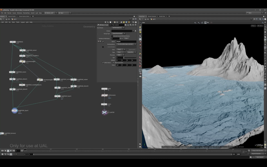
Task: Select the color1 node
Action: click(104, 104)
